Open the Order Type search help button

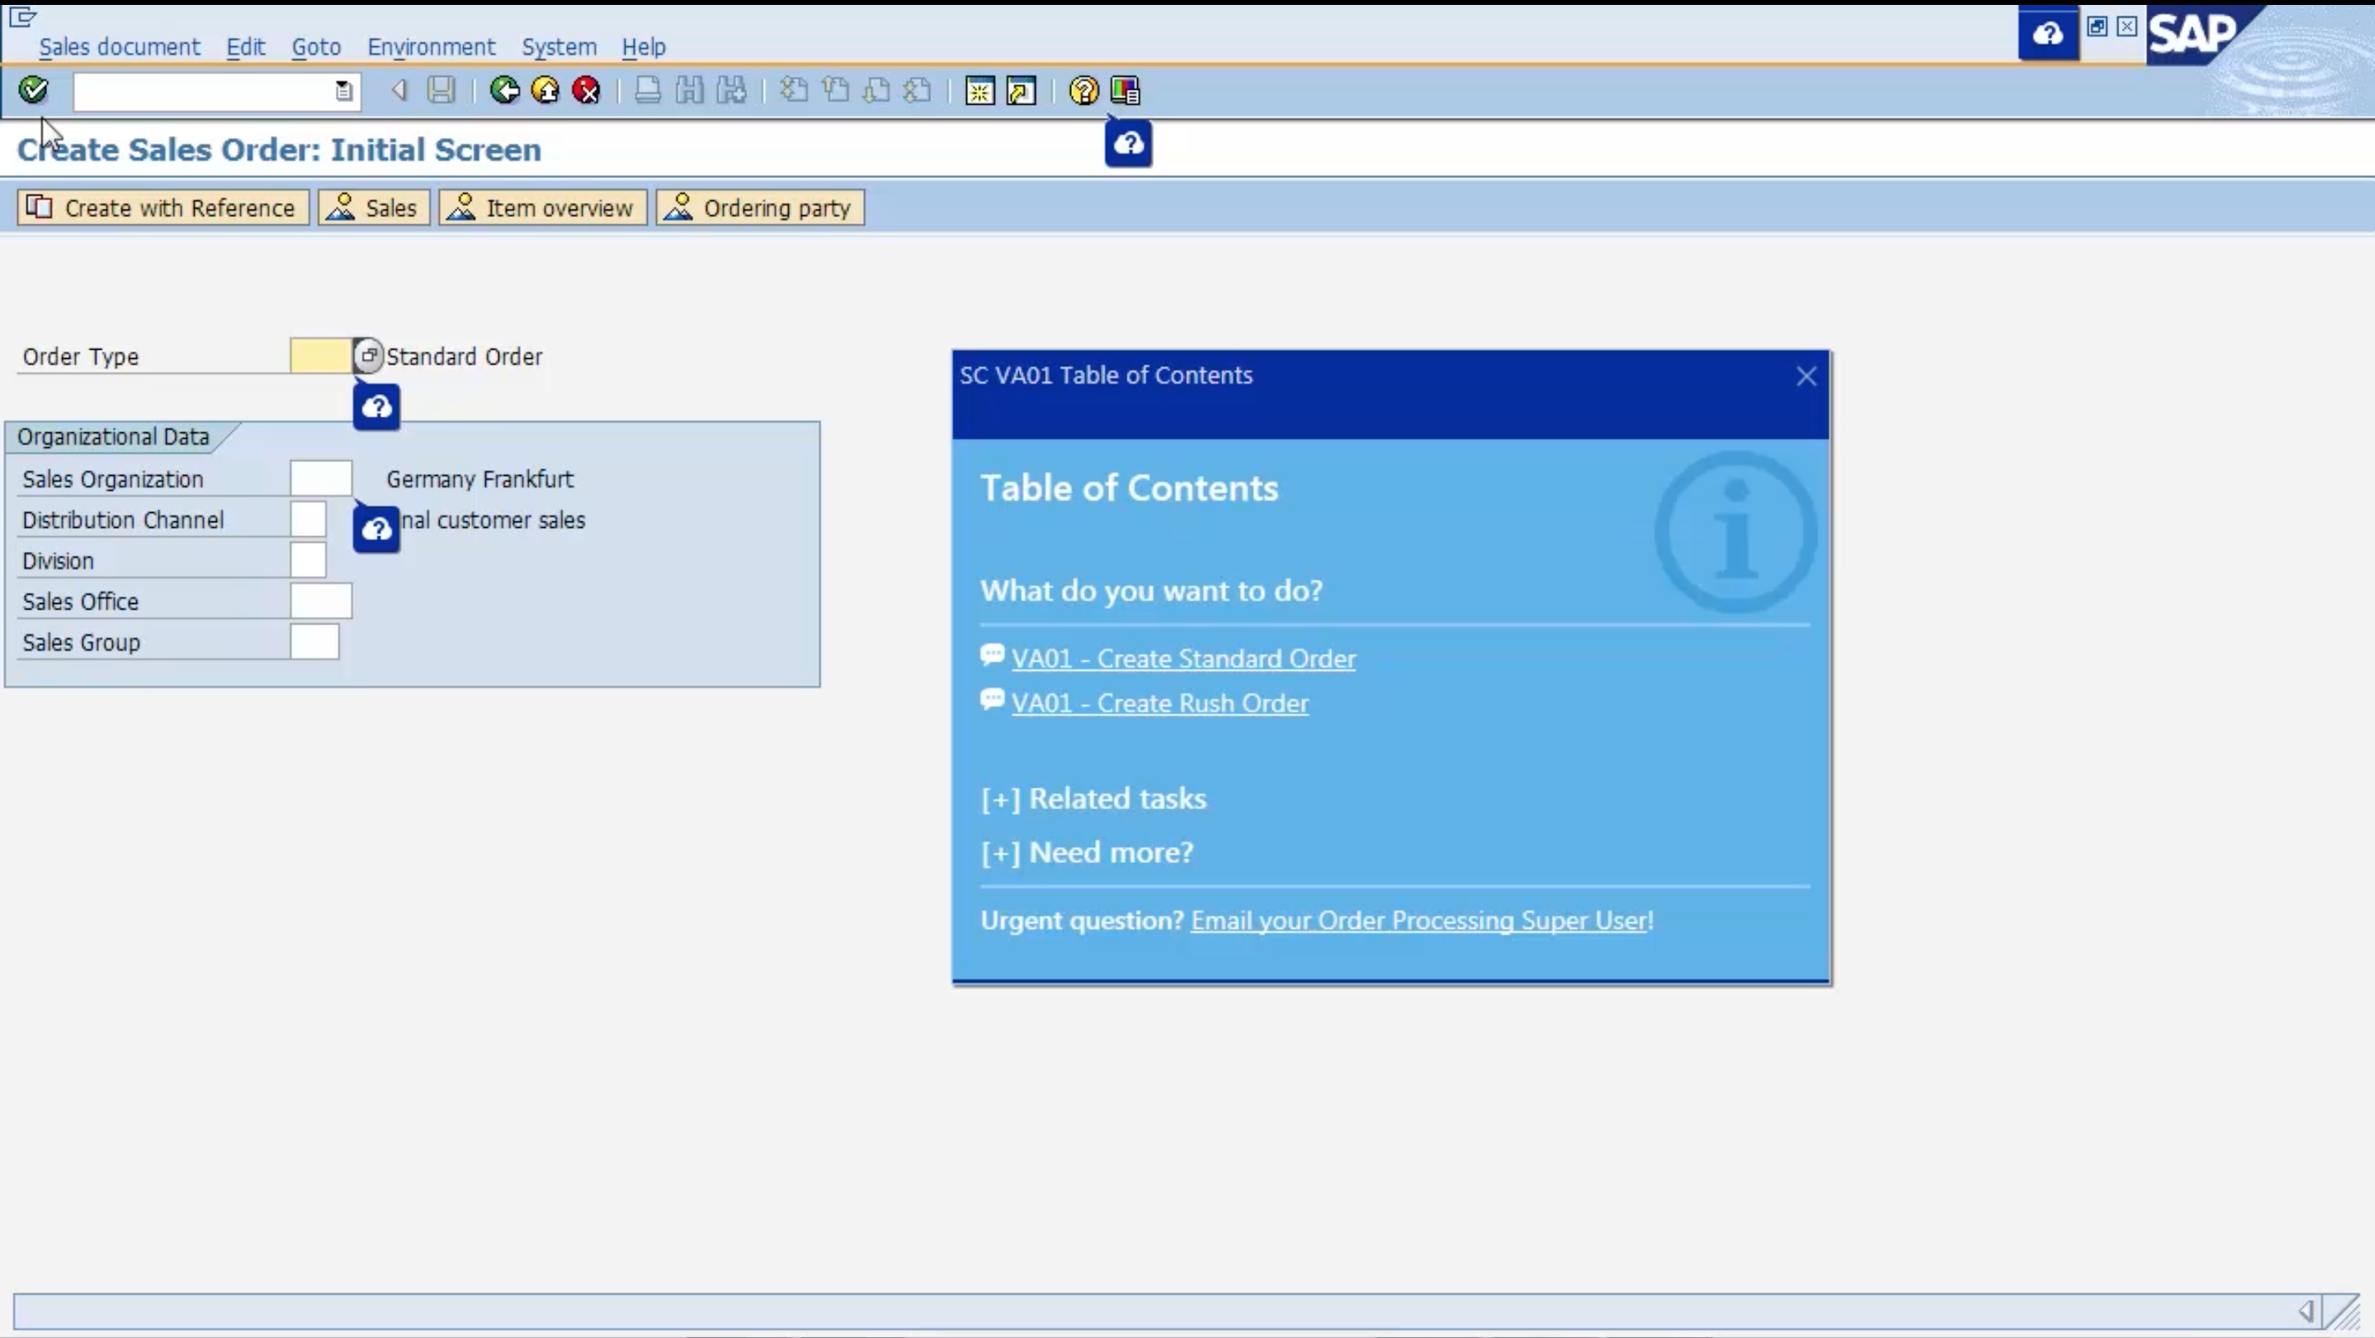click(368, 355)
